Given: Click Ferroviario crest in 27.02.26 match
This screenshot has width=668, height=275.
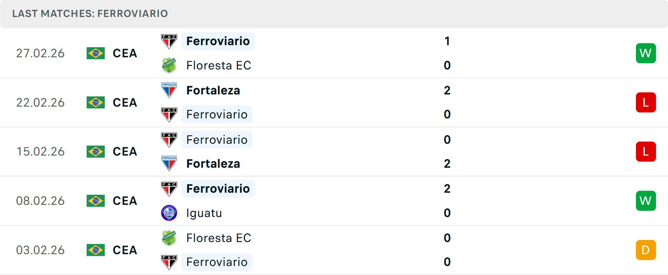Looking at the screenshot, I should click(x=169, y=41).
